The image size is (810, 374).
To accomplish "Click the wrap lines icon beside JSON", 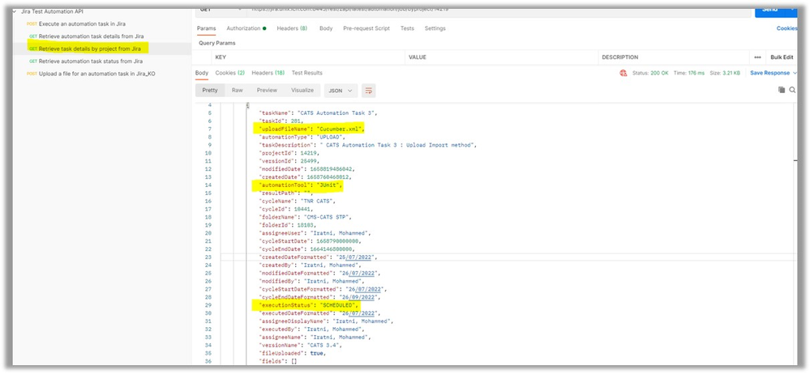I will coord(369,91).
